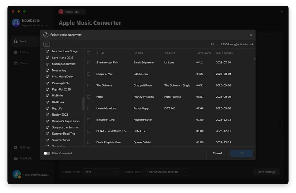Click the BITE ME album cell
Screen dimensions: 296x193
click(x=170, y=108)
